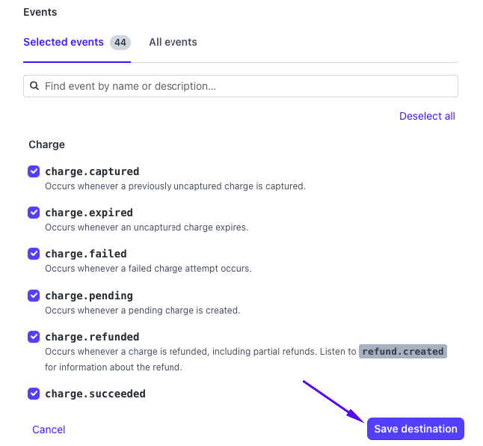Click the charge.failed event name
This screenshot has height=446, width=483.
(x=86, y=254)
